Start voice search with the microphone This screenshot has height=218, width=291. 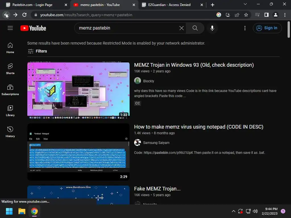[x=212, y=28]
